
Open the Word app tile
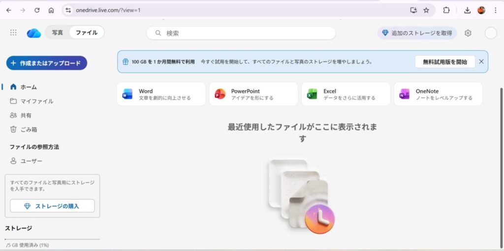pyautogui.click(x=161, y=94)
